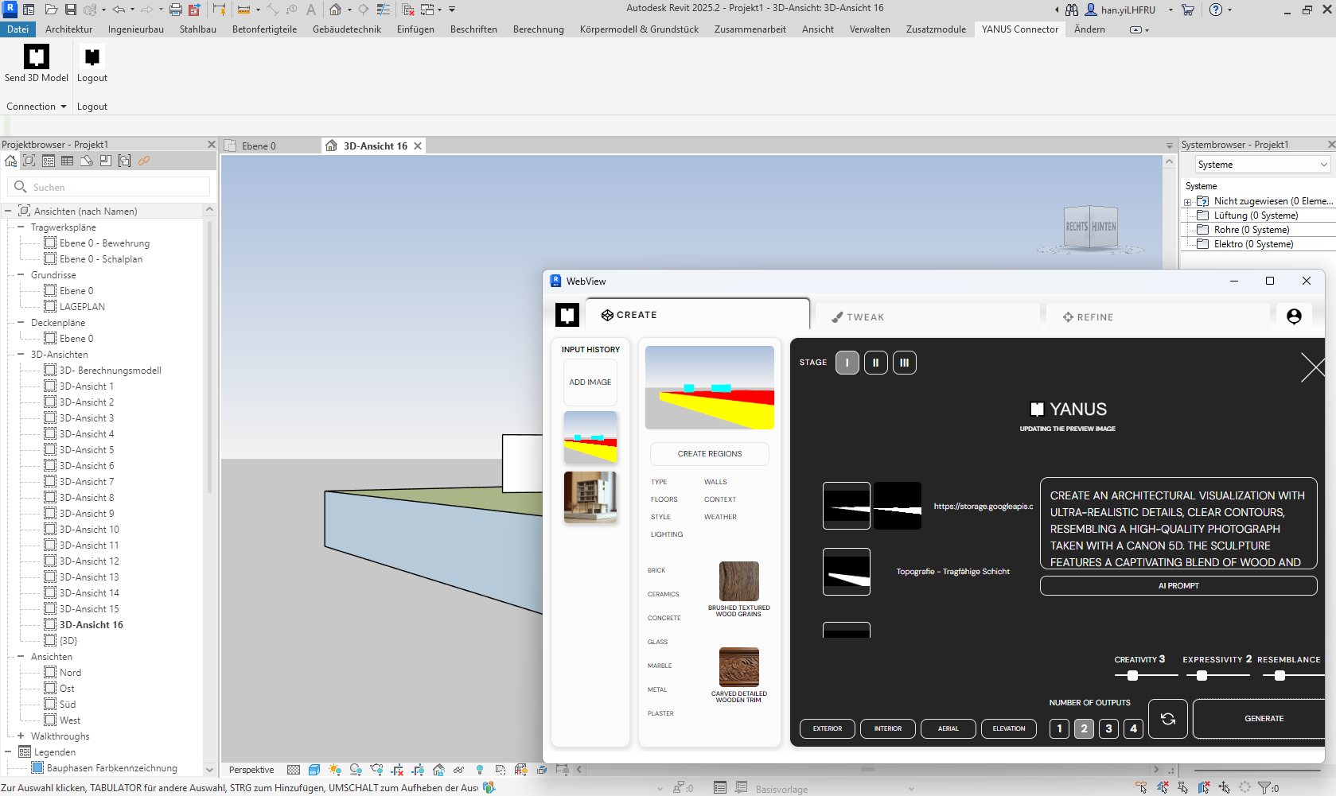
Task: Select stage III toggle
Action: pyautogui.click(x=905, y=363)
